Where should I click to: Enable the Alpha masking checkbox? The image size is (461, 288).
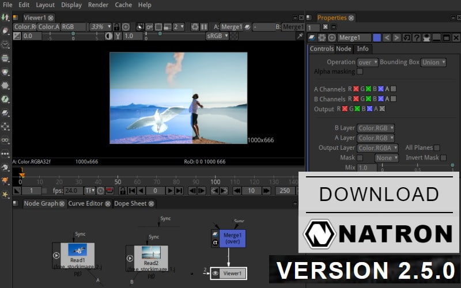pyautogui.click(x=360, y=71)
